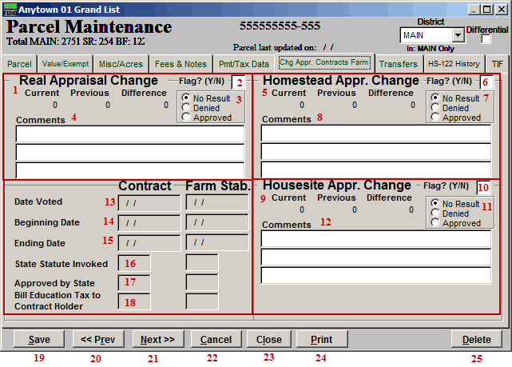
Task: Click the << Prev button
Action: [98, 339]
